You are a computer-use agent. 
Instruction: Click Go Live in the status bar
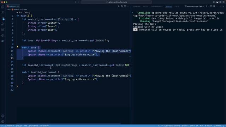point(208,126)
